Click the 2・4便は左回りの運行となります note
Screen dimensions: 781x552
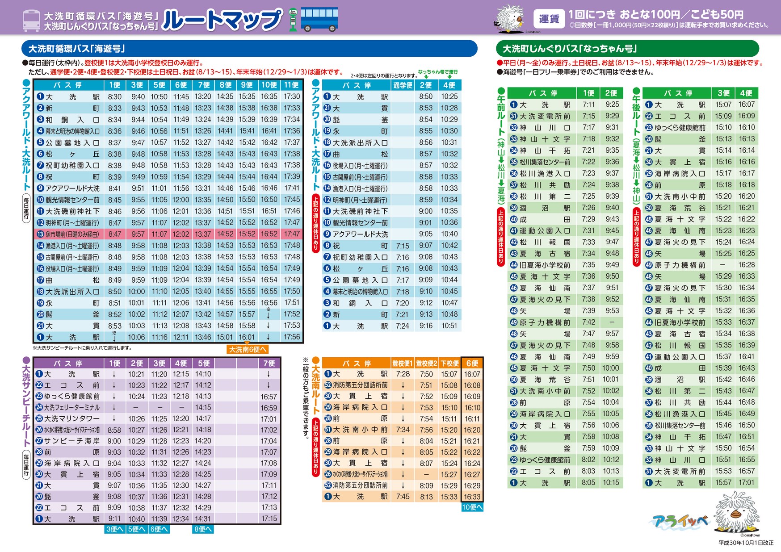[384, 75]
